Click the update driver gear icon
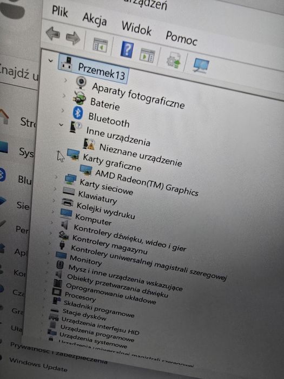This screenshot has height=379, width=284. (174, 61)
